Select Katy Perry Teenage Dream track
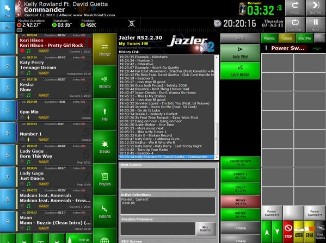Viewport: 326px width, 243px height. pyautogui.click(x=54, y=66)
